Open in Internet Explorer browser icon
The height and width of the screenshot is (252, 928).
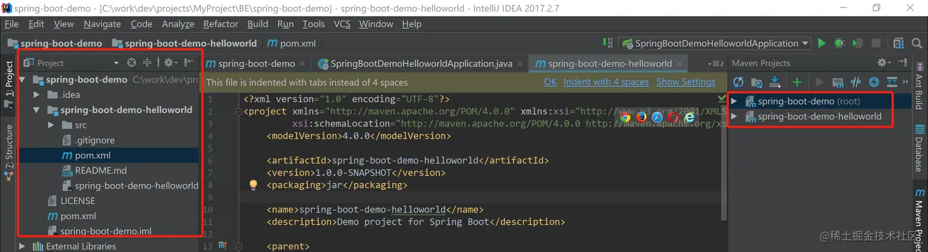pyautogui.click(x=689, y=117)
